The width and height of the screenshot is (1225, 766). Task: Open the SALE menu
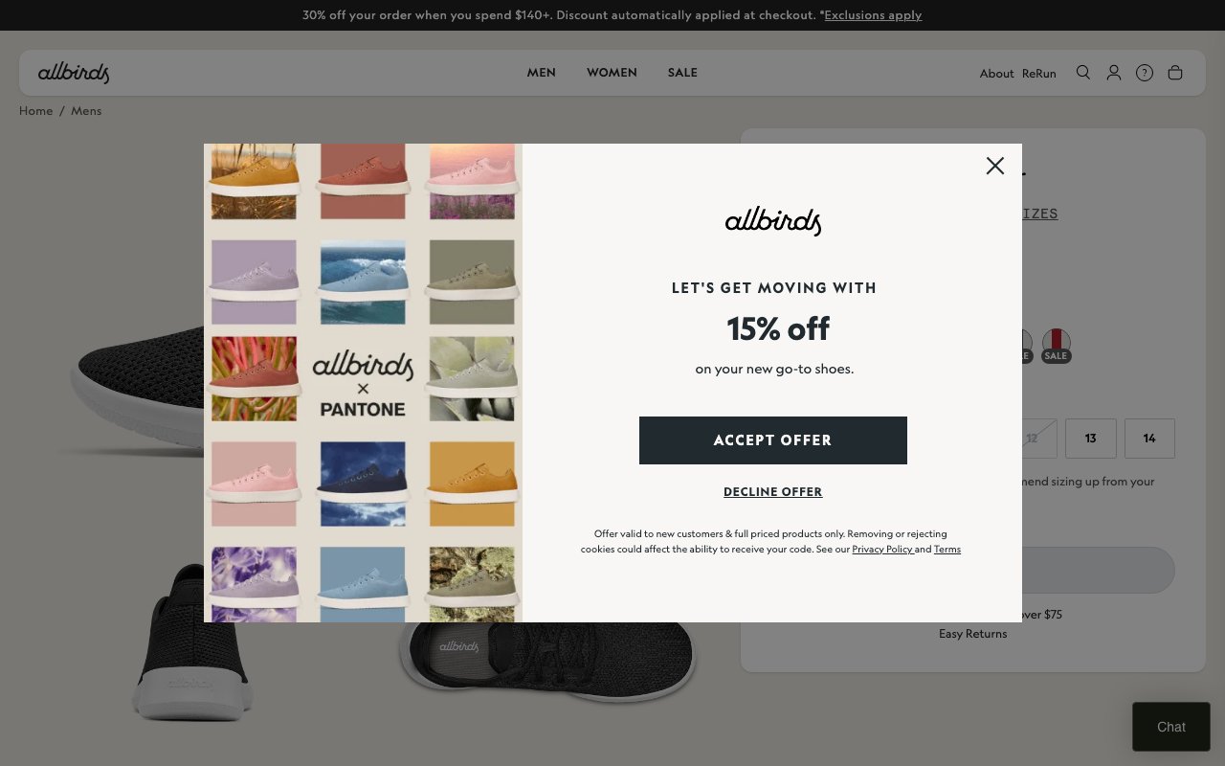coord(682,73)
